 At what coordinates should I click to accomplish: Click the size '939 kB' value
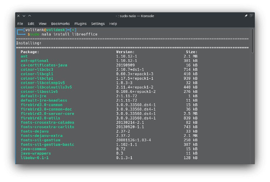click(x=190, y=78)
